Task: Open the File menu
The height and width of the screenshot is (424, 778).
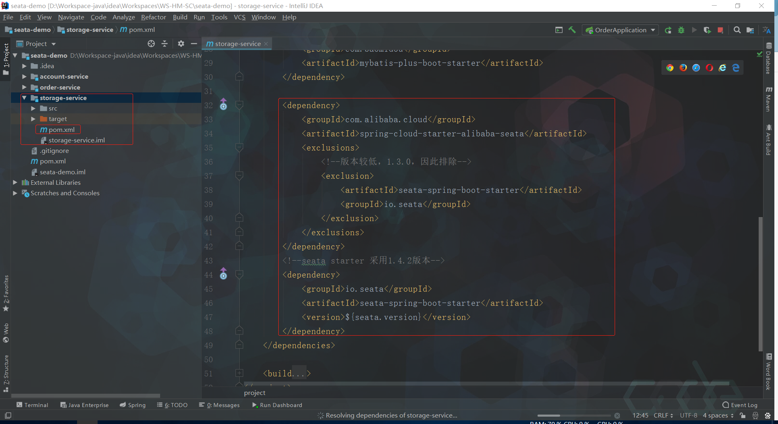Action: [8, 17]
